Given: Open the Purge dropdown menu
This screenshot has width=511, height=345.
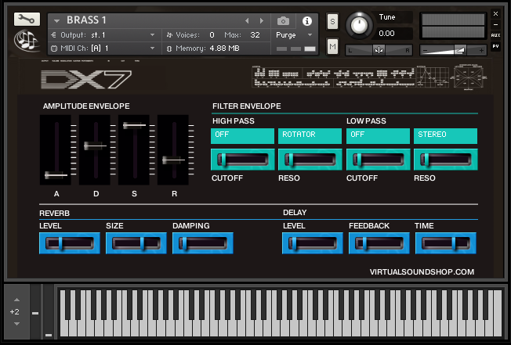Looking at the screenshot, I should [294, 35].
